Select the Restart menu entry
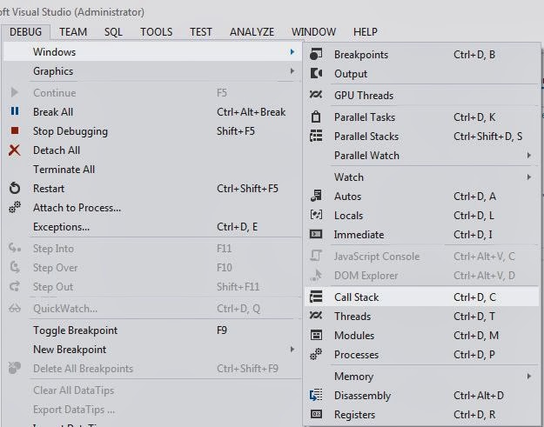 click(x=152, y=188)
